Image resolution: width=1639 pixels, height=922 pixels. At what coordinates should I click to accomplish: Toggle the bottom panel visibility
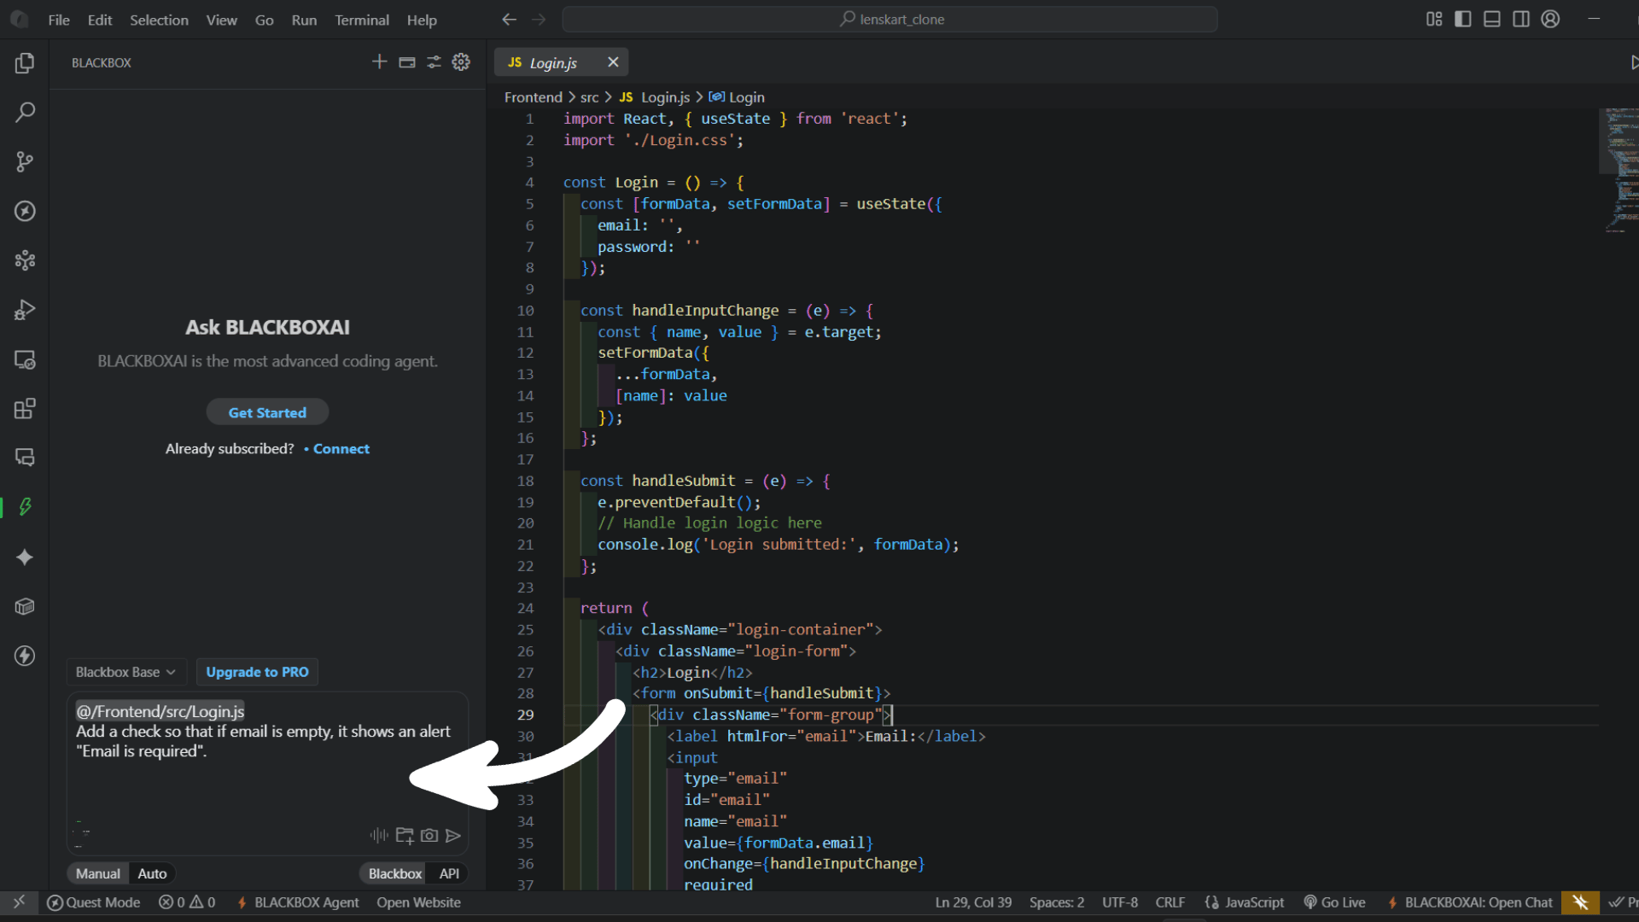[x=1492, y=19]
